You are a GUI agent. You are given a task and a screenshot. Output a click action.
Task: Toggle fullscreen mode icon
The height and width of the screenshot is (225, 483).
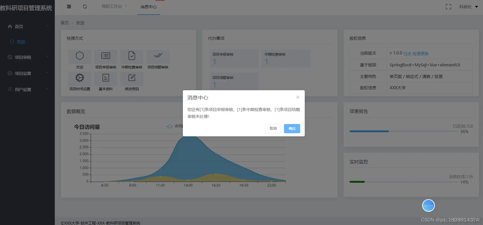448,7
